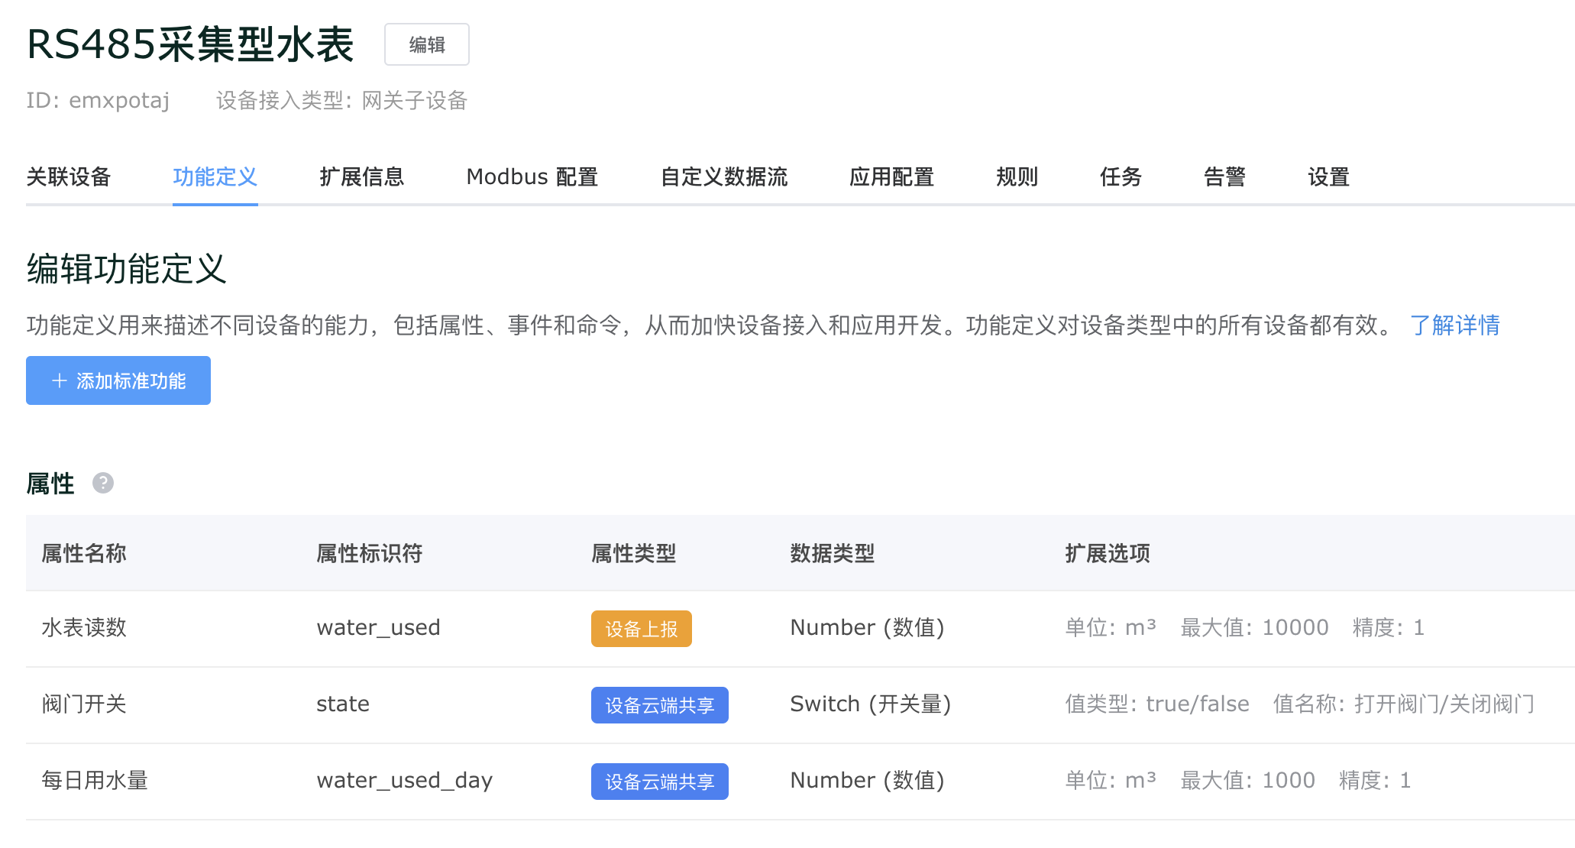This screenshot has height=848, width=1575.
Task: Open the 任务 tab
Action: click(x=1121, y=177)
